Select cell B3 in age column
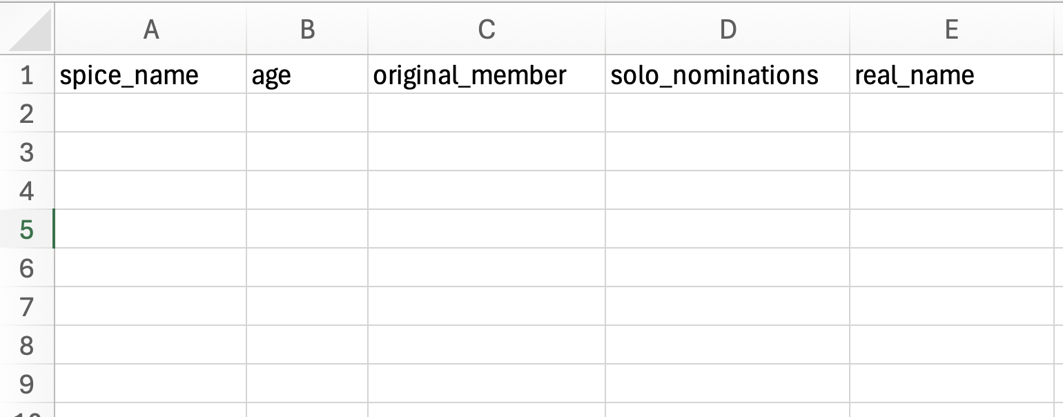Viewport: 1063px width, 417px height. pyautogui.click(x=307, y=152)
